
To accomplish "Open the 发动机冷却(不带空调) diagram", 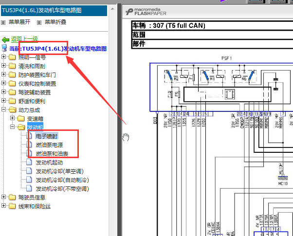I will (62, 189).
